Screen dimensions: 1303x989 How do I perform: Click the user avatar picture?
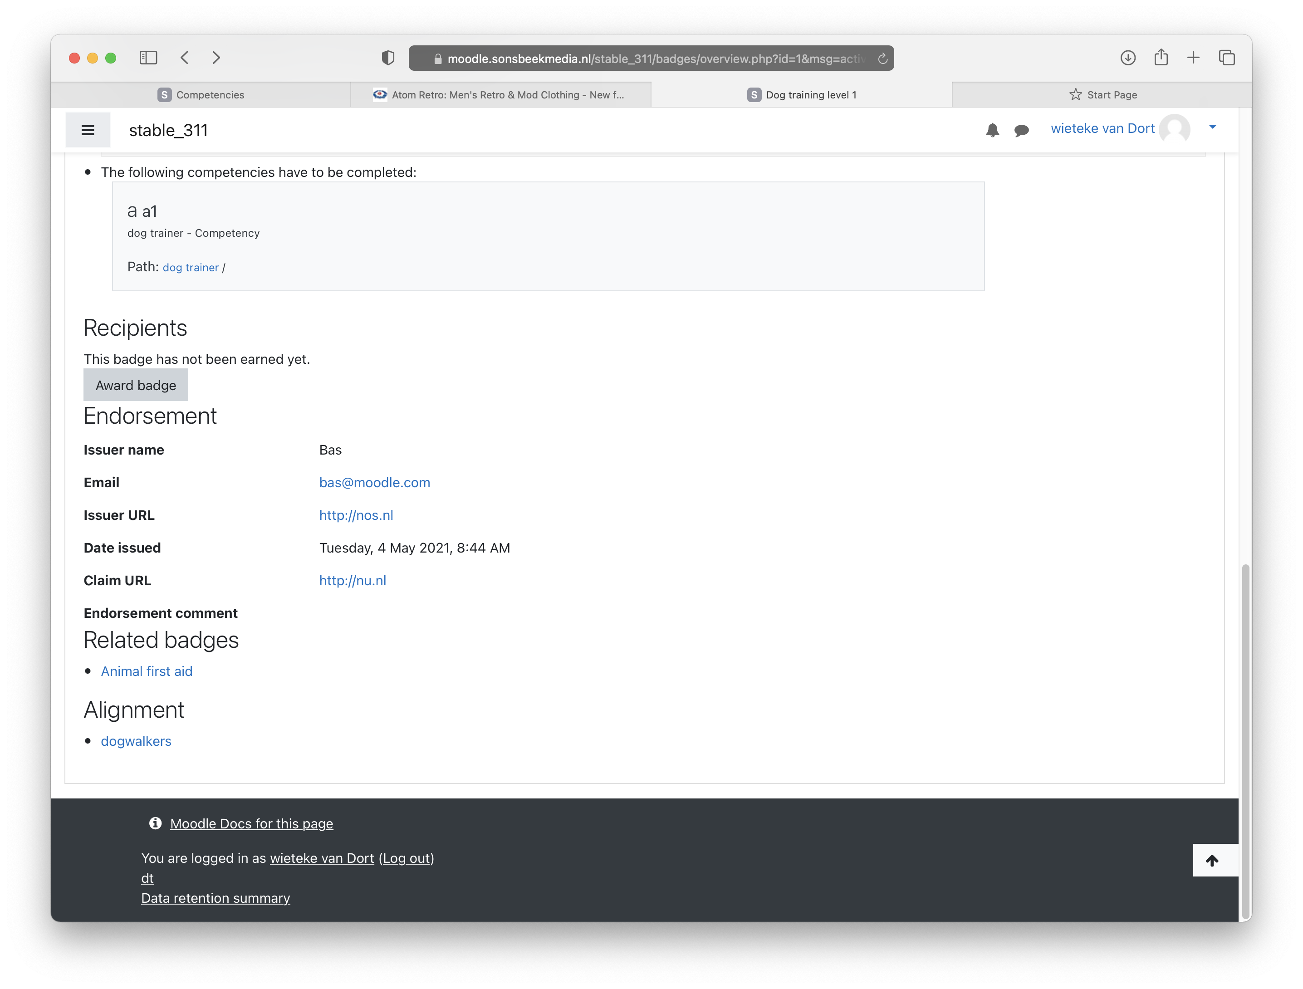point(1174,129)
